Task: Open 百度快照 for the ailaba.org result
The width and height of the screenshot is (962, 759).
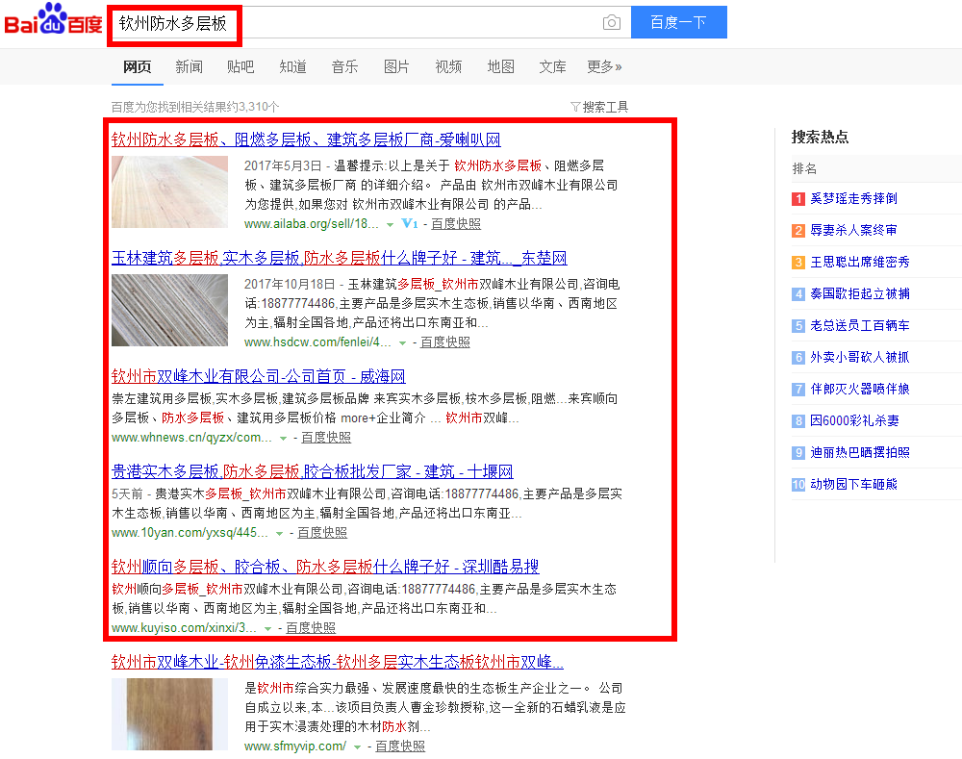Action: coord(456,224)
